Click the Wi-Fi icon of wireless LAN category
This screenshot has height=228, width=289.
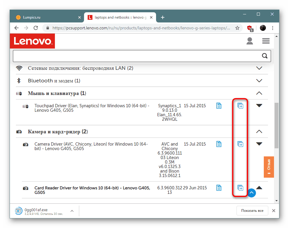19,68
